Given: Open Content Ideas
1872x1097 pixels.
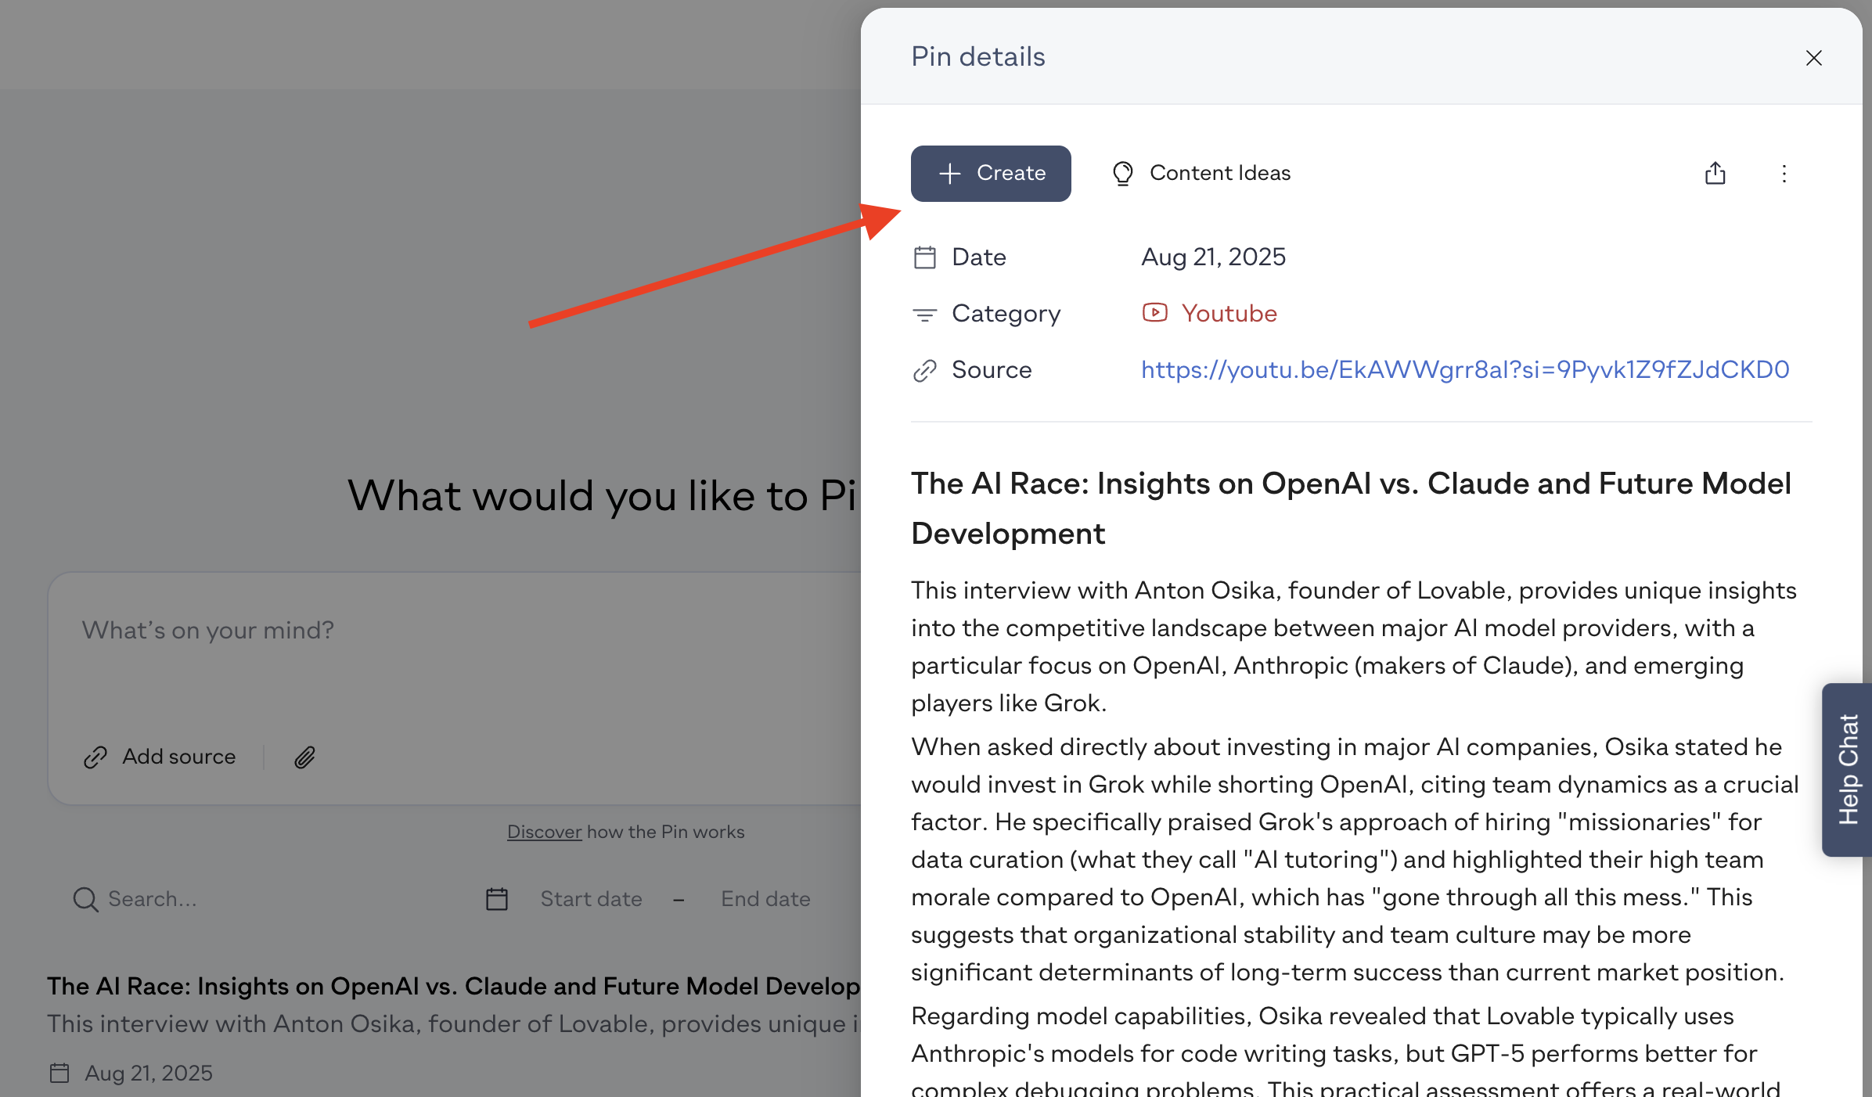Looking at the screenshot, I should [x=1201, y=173].
